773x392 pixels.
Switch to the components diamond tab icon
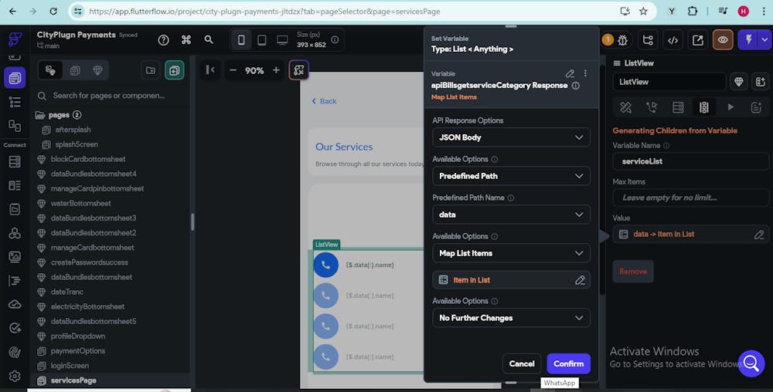pos(97,70)
